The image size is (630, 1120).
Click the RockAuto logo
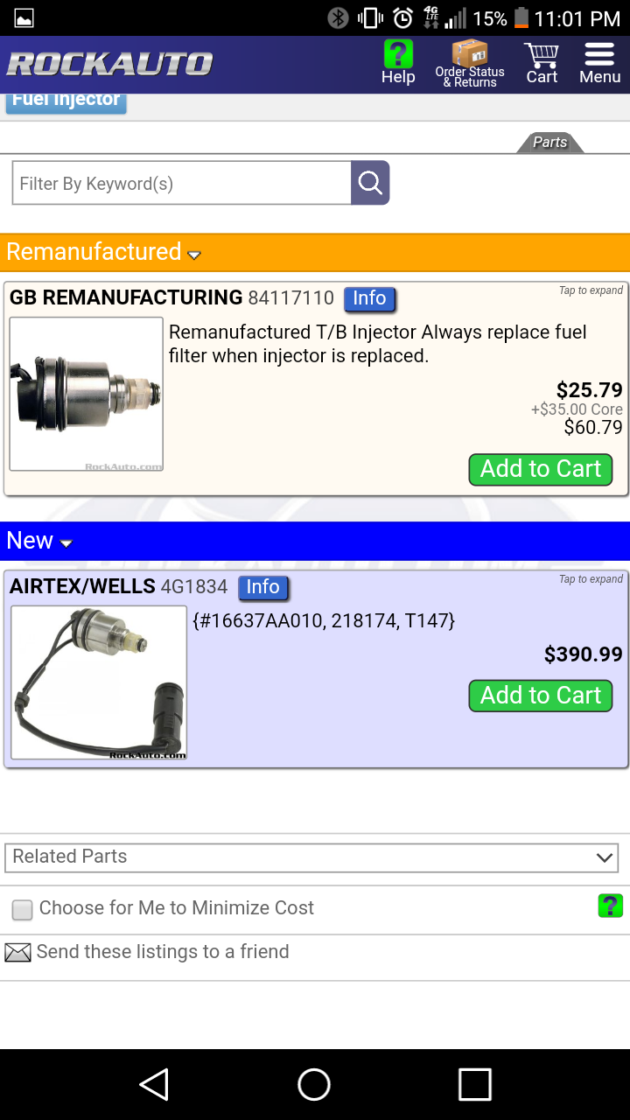(110, 64)
